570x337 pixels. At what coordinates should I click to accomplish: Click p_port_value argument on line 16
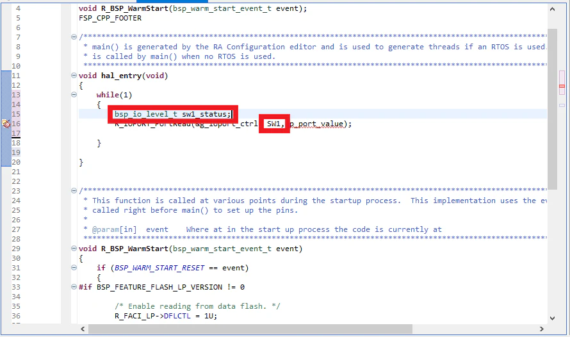(316, 124)
